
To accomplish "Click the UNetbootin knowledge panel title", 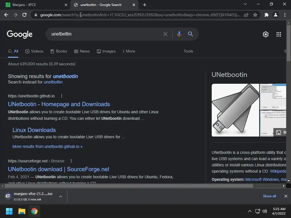I will click(x=229, y=75).
